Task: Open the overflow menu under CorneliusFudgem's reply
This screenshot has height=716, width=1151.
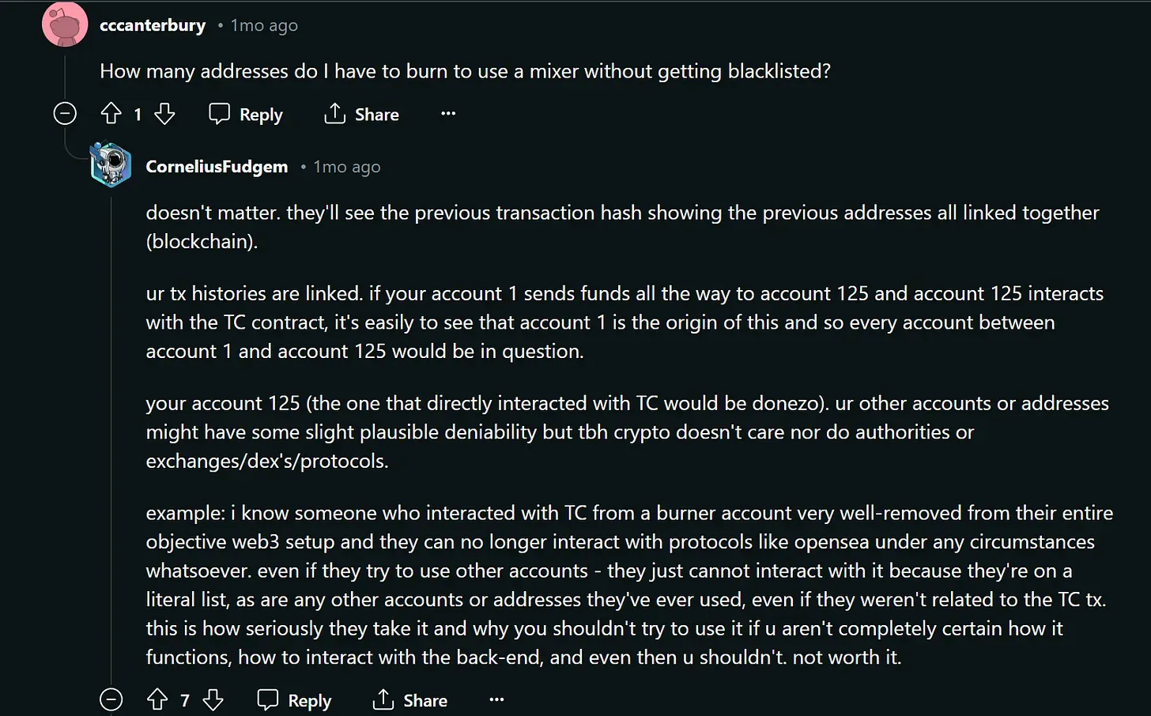Action: pos(496,700)
